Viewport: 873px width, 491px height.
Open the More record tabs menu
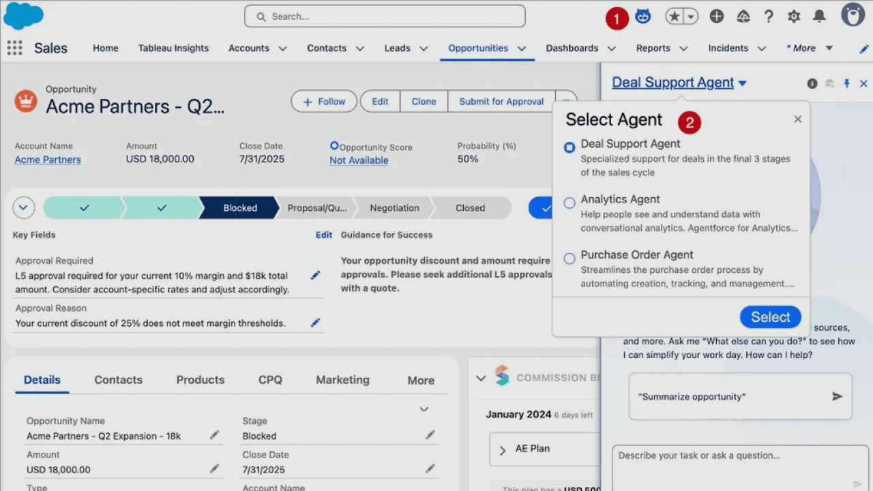point(421,381)
